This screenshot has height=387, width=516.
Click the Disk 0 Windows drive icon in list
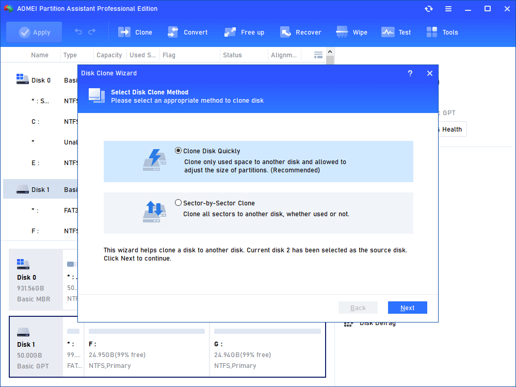click(22, 79)
